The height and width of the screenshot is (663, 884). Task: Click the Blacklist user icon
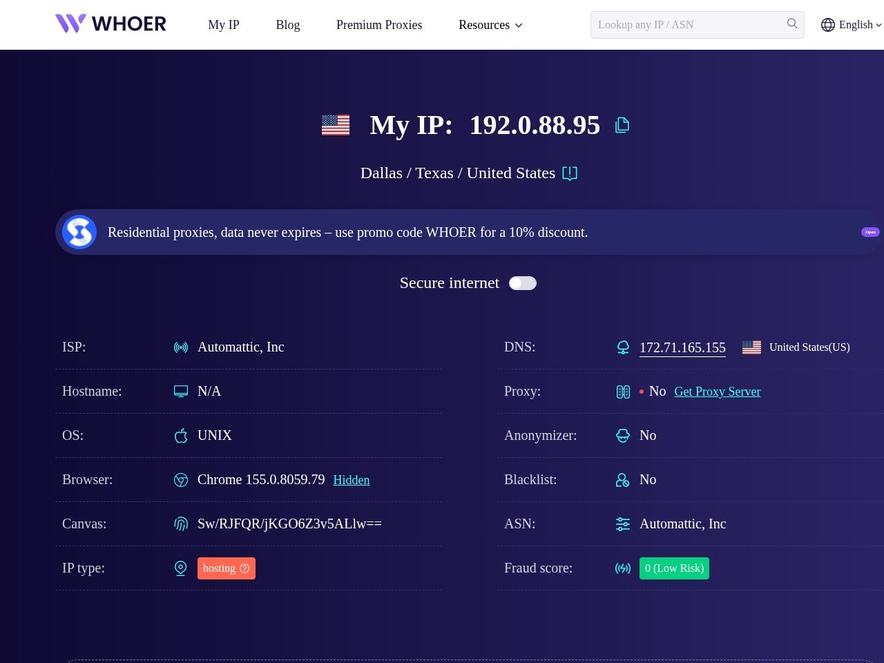pyautogui.click(x=623, y=480)
